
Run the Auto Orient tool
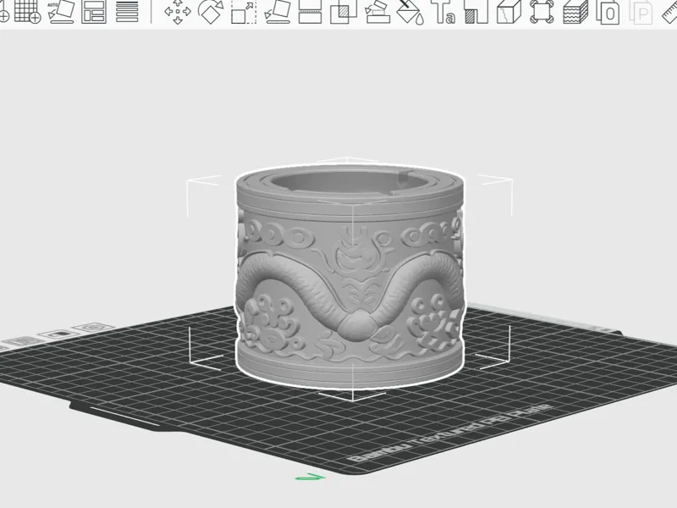[x=60, y=11]
